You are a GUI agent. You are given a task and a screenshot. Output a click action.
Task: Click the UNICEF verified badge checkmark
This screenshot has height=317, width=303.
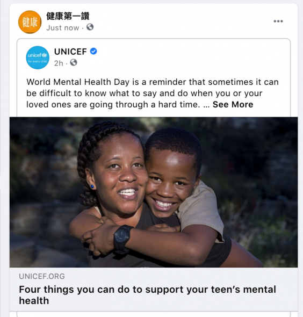pos(93,52)
